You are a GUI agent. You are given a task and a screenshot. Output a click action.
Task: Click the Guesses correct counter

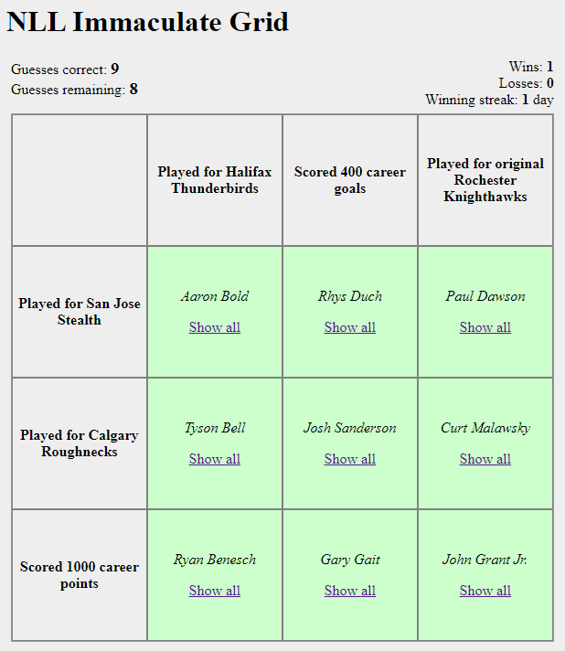[x=65, y=69]
